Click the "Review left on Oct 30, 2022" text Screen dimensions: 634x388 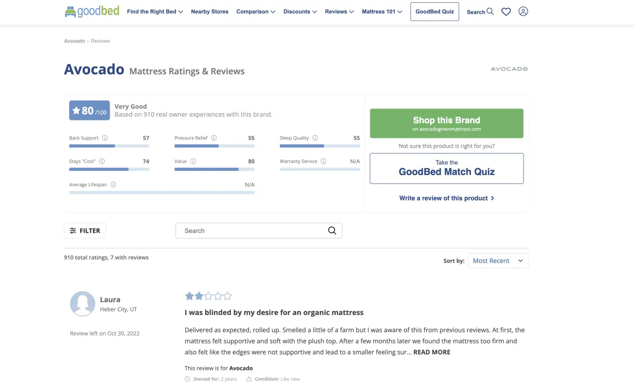point(105,334)
